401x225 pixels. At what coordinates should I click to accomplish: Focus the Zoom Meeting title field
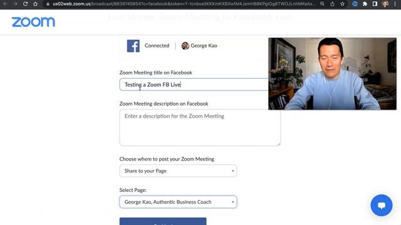[x=194, y=84]
